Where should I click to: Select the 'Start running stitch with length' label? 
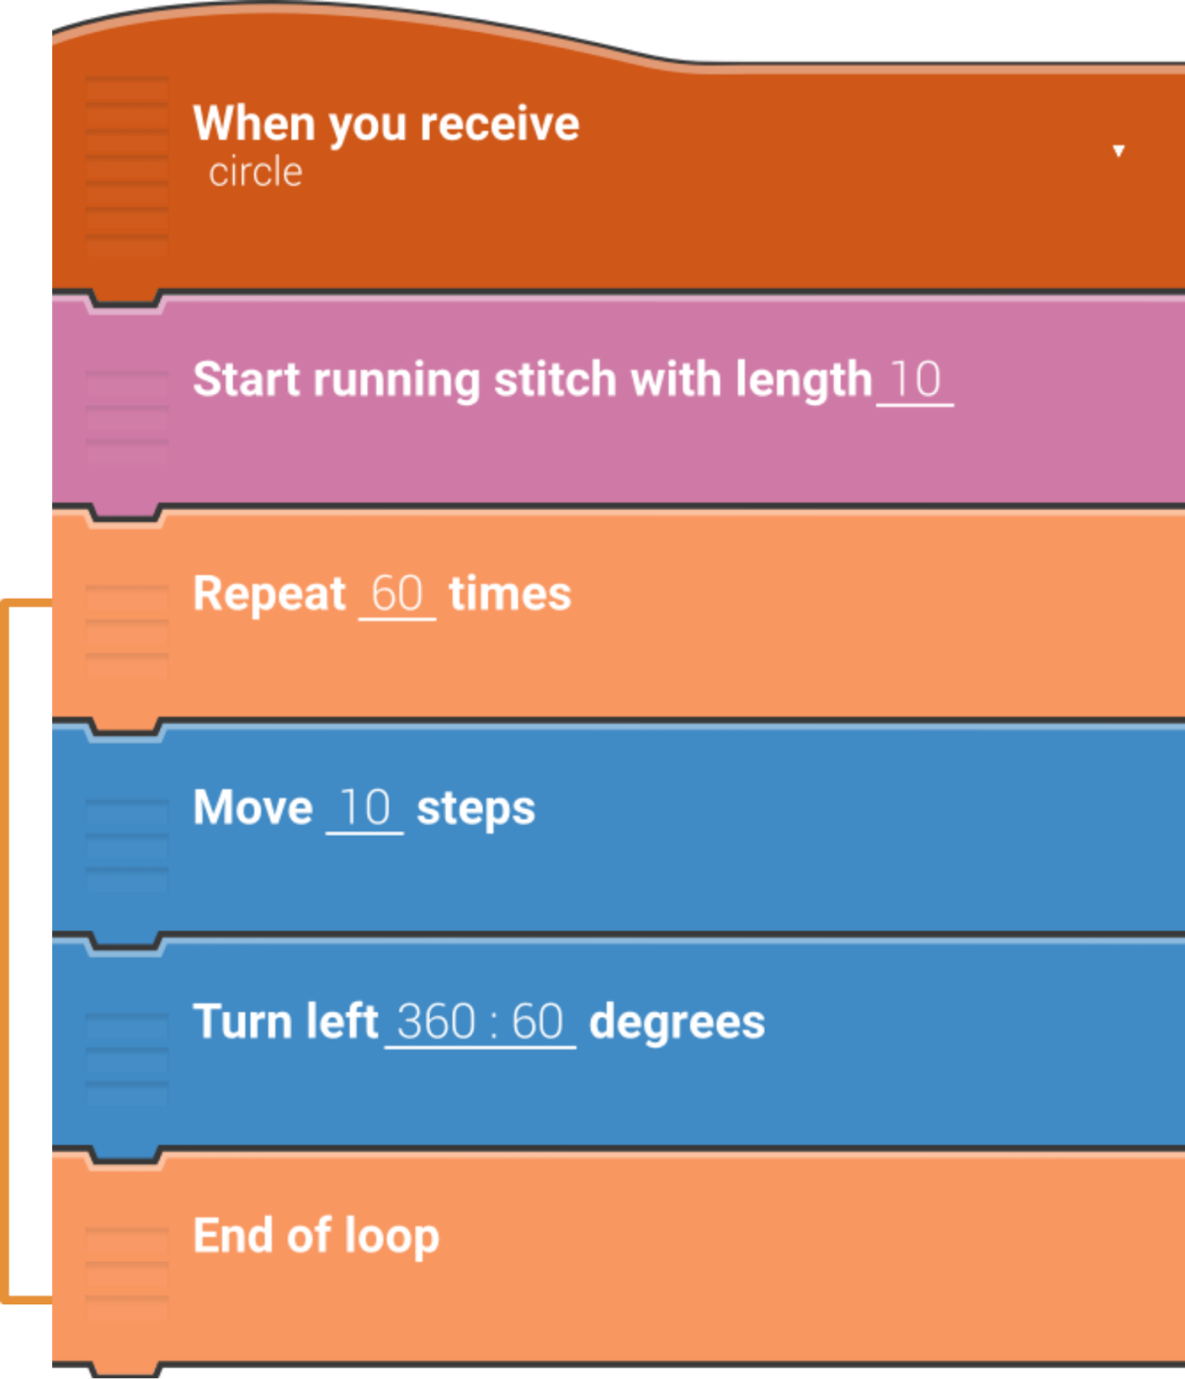tap(532, 380)
